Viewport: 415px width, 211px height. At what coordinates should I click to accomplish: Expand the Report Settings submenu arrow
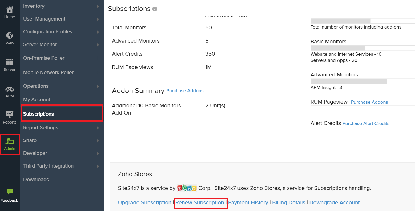coord(98,128)
